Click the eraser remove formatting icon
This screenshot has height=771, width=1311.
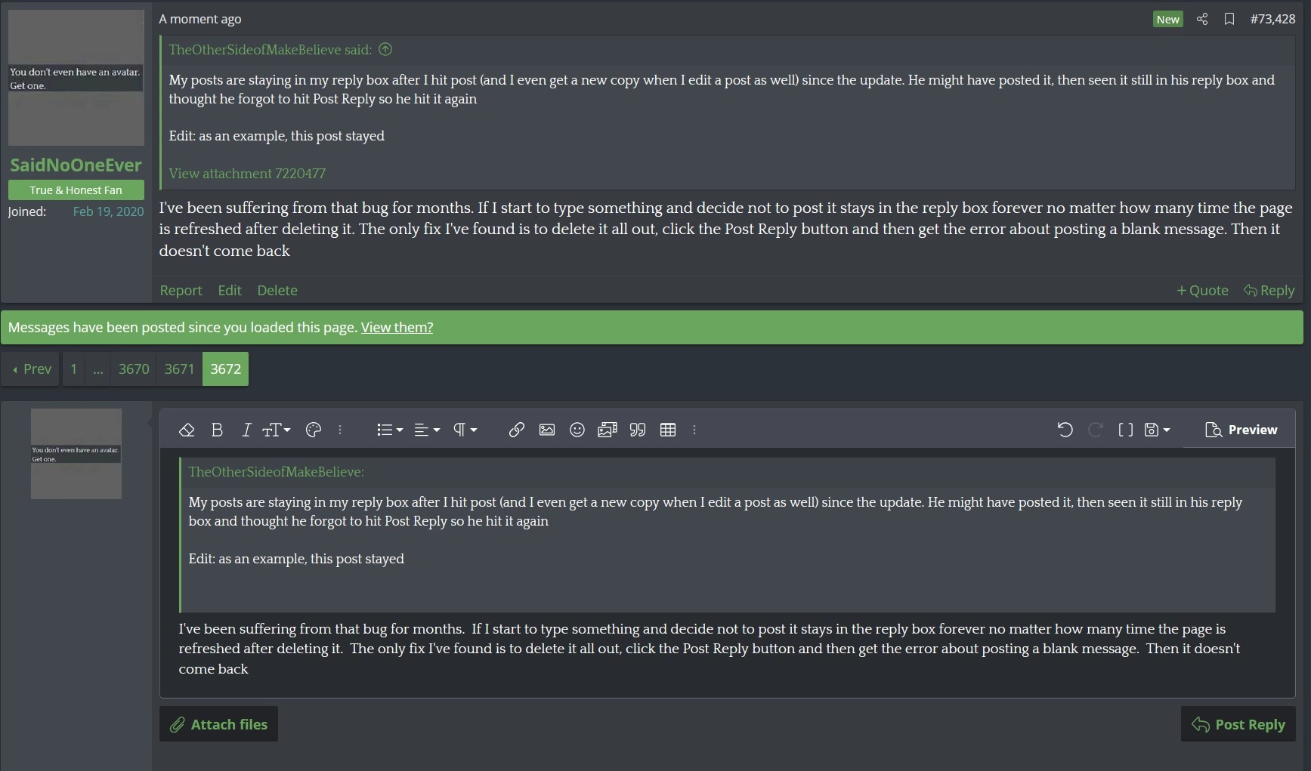tap(187, 430)
